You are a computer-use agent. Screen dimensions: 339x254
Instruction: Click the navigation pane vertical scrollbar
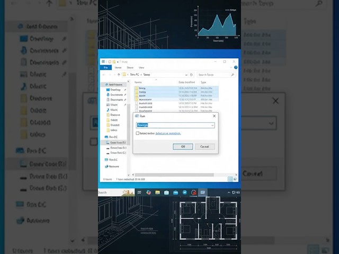coord(128,124)
